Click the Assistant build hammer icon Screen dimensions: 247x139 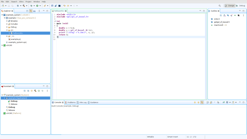point(35,91)
